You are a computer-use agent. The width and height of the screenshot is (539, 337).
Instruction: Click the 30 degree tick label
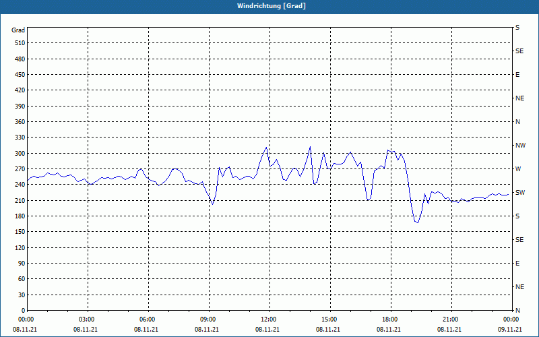tap(21, 295)
